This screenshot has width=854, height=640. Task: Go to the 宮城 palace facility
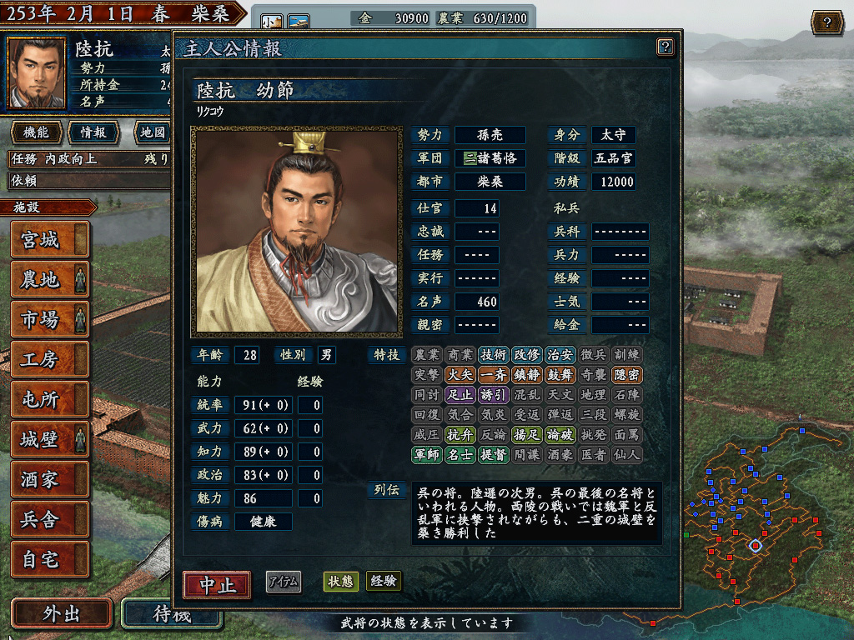click(49, 240)
